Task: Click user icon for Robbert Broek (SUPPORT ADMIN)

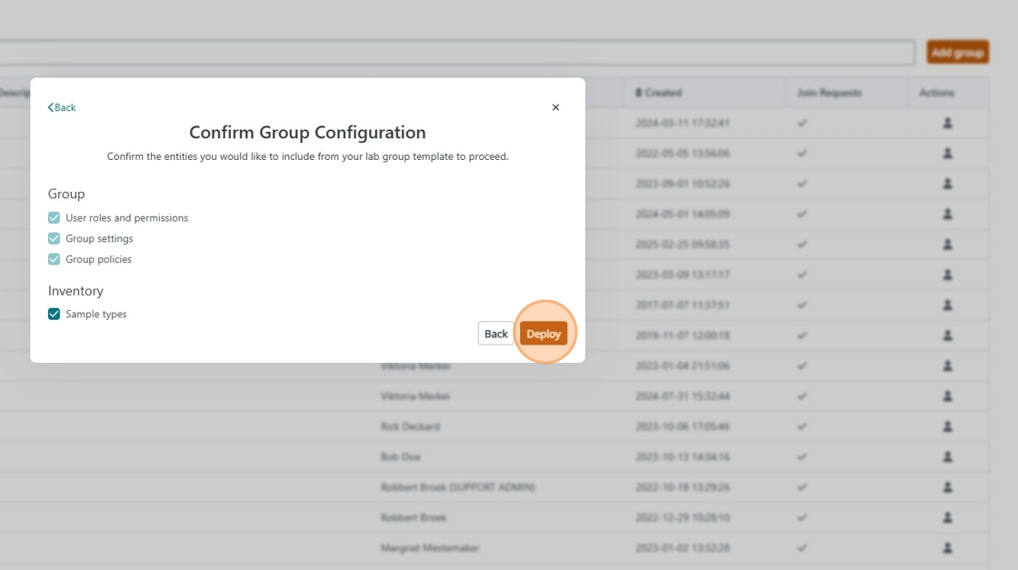Action: [947, 487]
